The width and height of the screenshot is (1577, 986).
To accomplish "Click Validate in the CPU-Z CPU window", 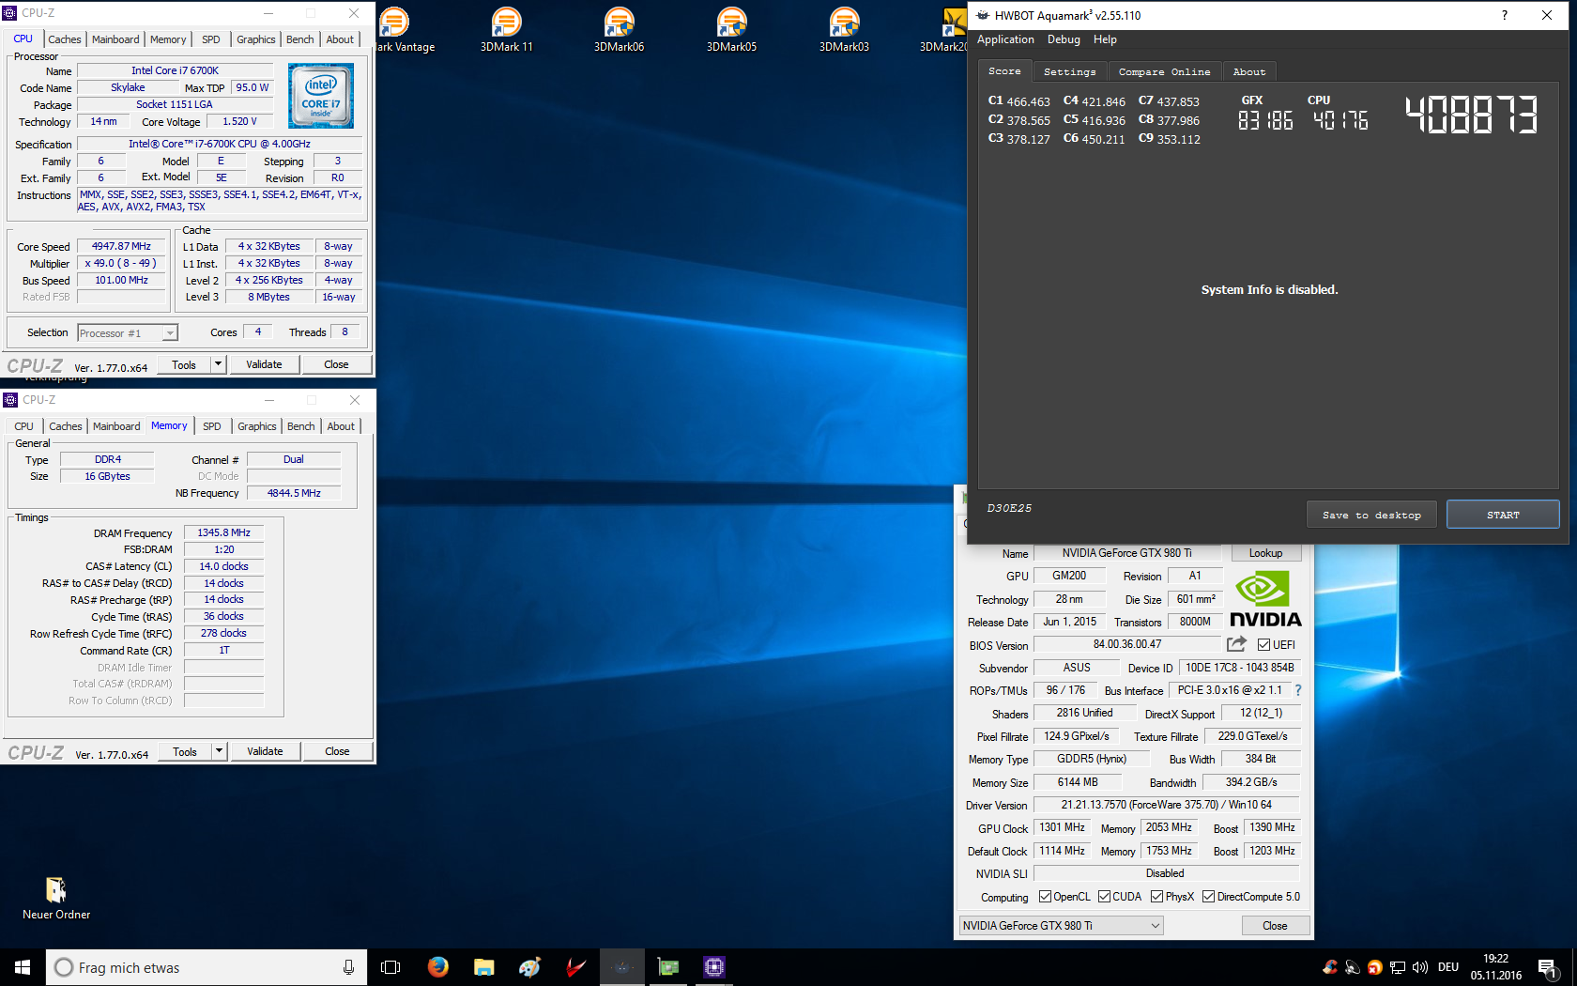I will tap(264, 364).
